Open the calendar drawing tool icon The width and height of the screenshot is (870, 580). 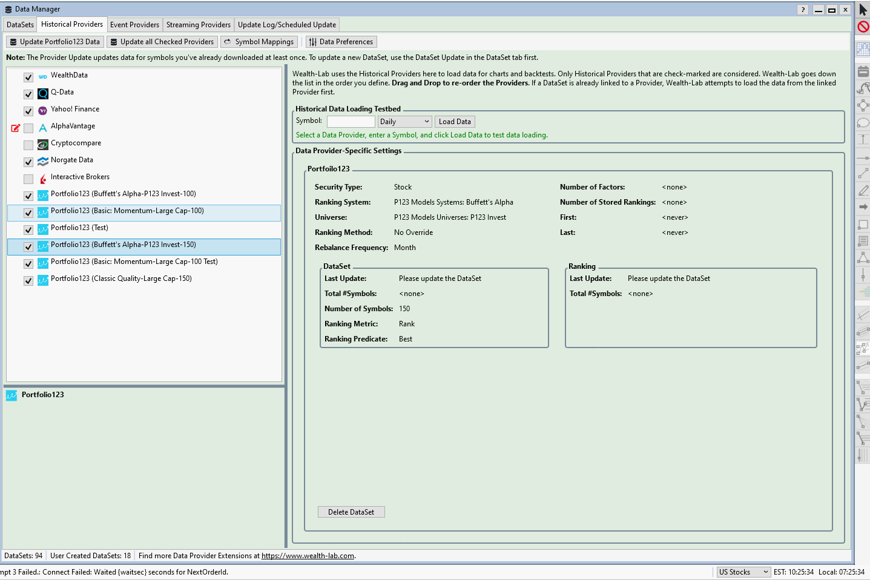863,71
